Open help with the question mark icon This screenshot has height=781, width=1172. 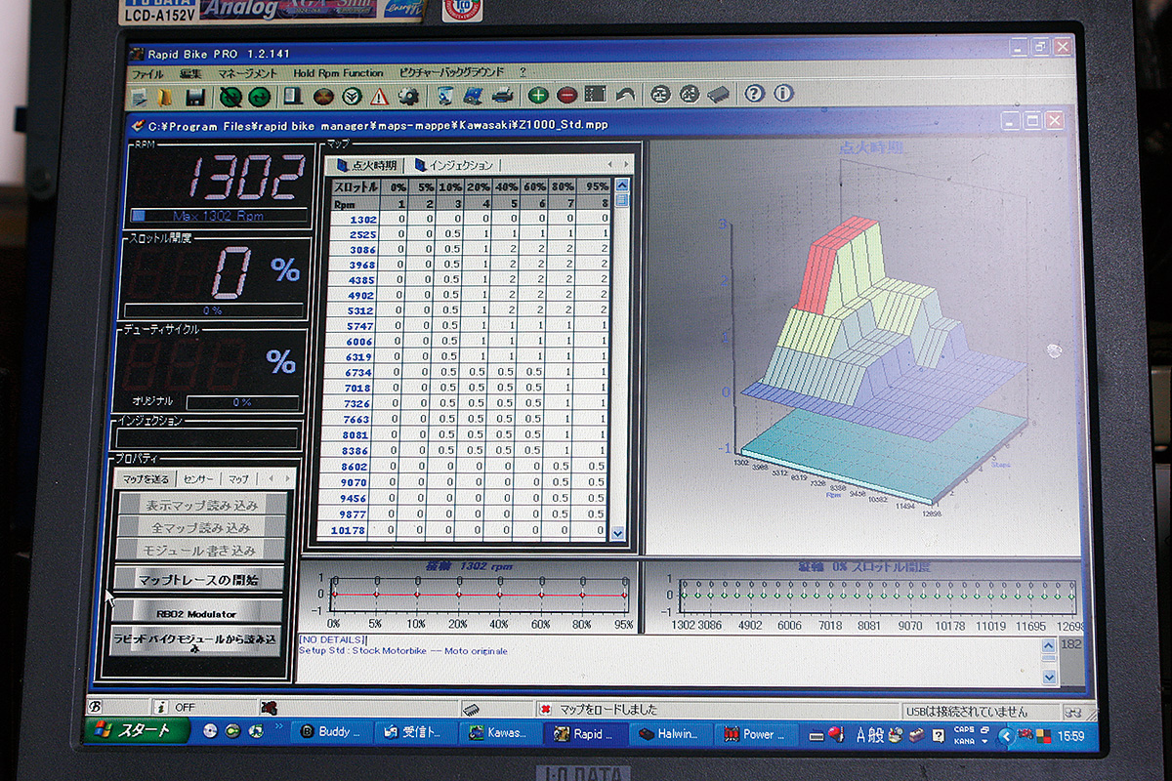click(754, 94)
